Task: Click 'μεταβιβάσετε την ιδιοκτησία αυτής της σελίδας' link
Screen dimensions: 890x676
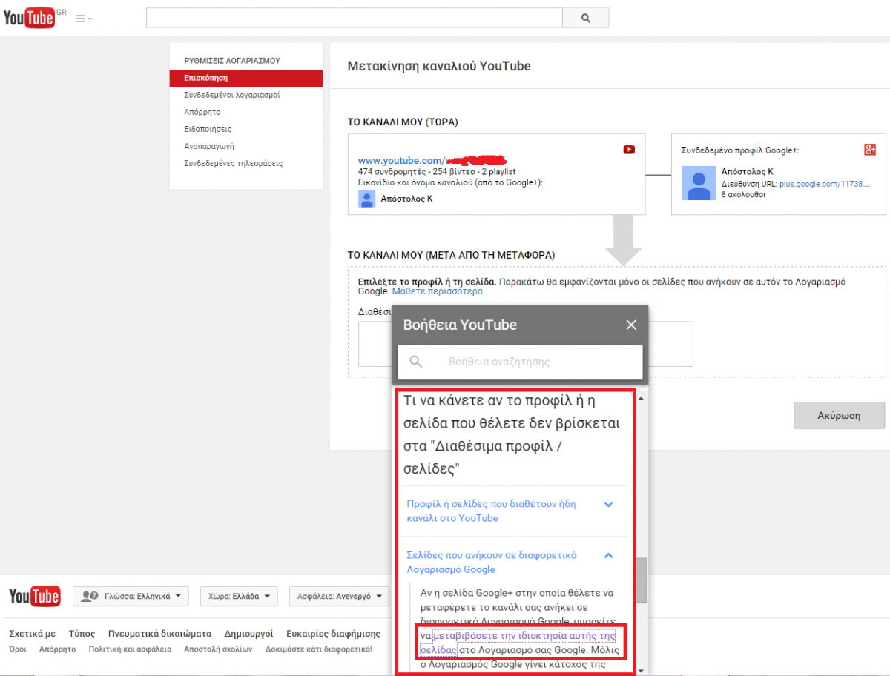Action: click(x=518, y=642)
